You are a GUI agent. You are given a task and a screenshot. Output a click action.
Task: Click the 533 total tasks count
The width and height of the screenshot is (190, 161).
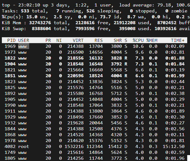pyautogui.click(x=25, y=11)
